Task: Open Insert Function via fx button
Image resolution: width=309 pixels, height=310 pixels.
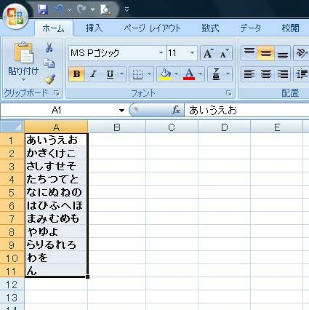Action: point(176,111)
